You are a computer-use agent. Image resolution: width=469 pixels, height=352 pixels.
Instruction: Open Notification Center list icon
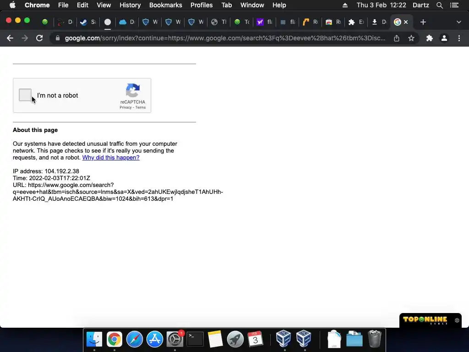point(454,5)
